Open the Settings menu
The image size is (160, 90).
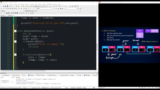click(55, 4)
